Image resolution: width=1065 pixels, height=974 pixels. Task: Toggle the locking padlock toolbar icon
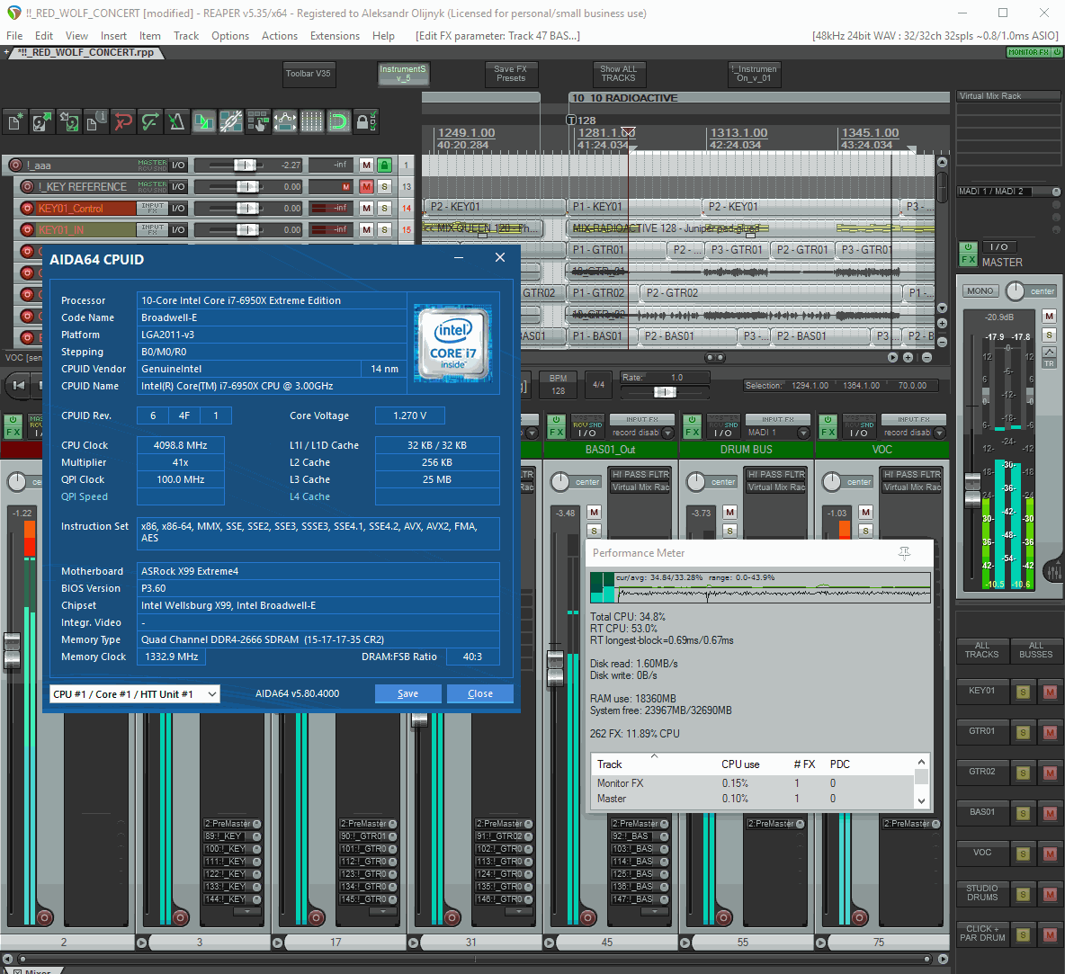click(x=365, y=121)
